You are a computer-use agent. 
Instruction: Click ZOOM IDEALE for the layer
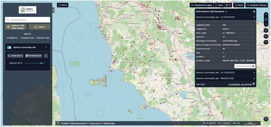point(15,56)
